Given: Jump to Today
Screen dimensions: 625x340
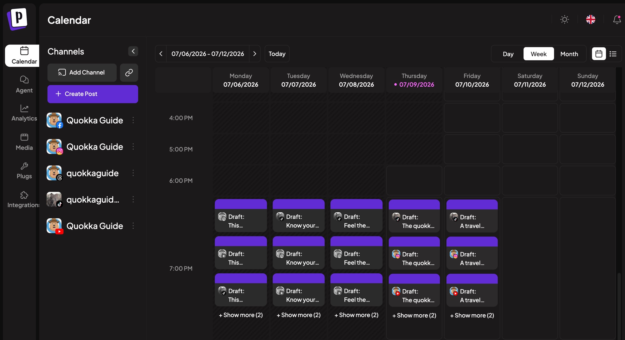Looking at the screenshot, I should pos(277,54).
